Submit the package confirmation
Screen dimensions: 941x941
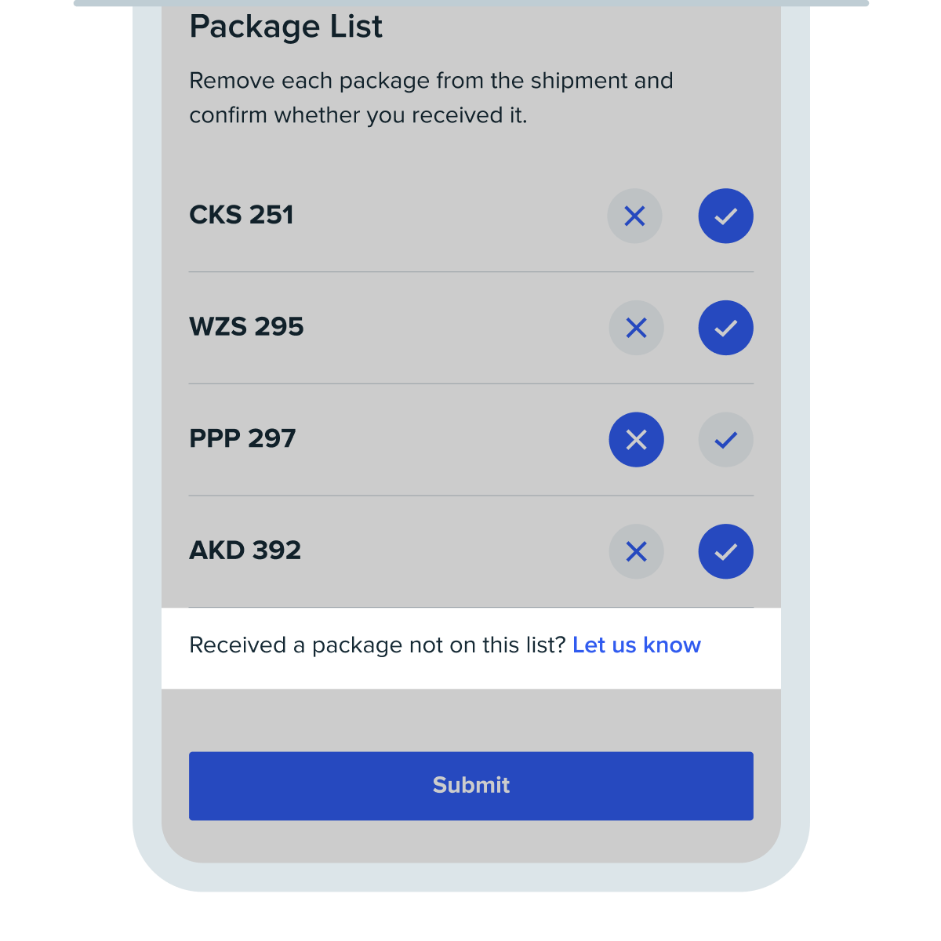click(x=471, y=786)
